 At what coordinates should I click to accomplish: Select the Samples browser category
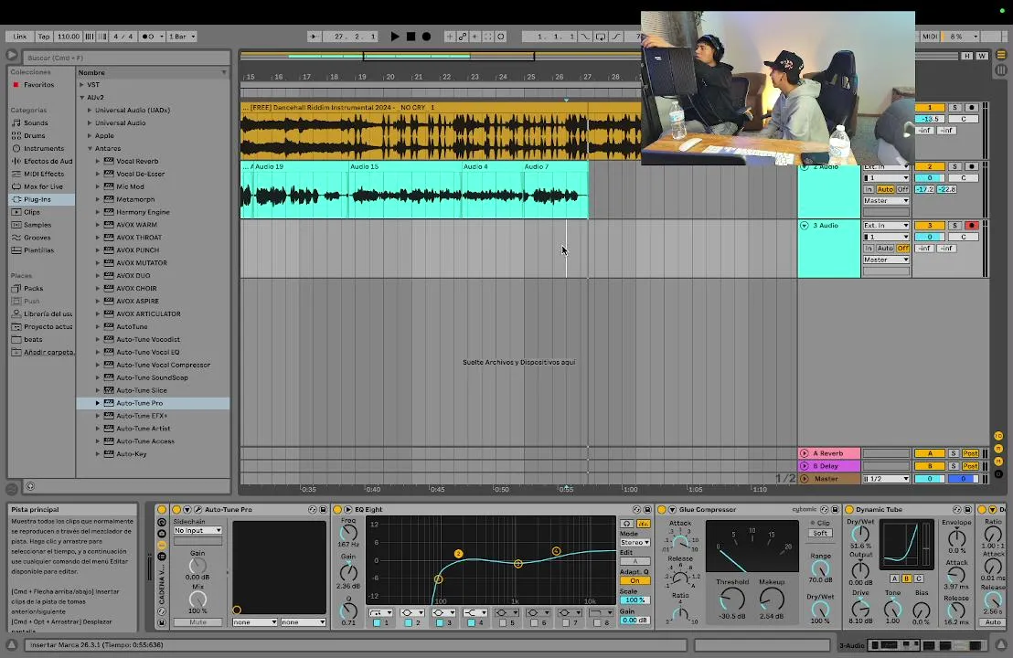37,225
